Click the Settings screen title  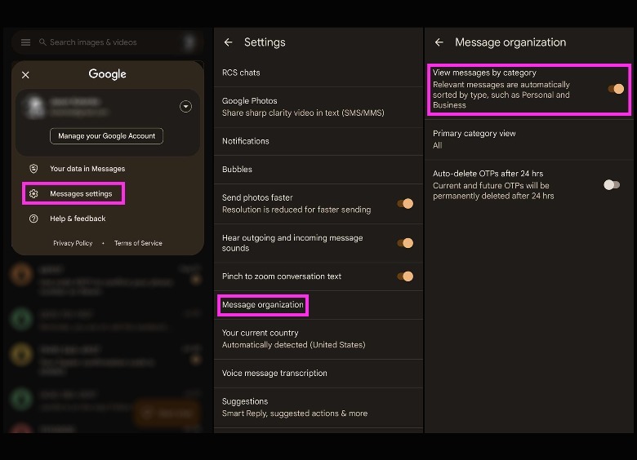point(265,42)
